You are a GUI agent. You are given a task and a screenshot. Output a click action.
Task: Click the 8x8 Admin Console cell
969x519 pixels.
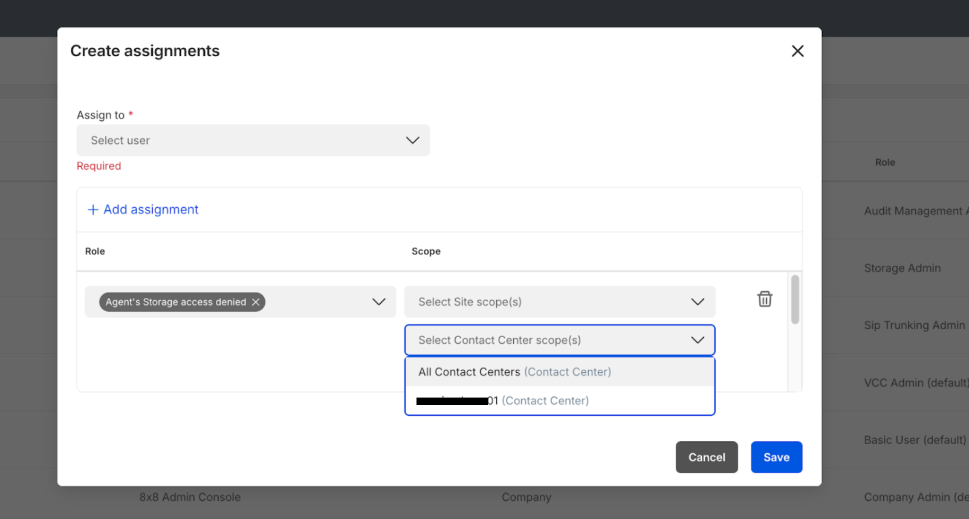190,497
